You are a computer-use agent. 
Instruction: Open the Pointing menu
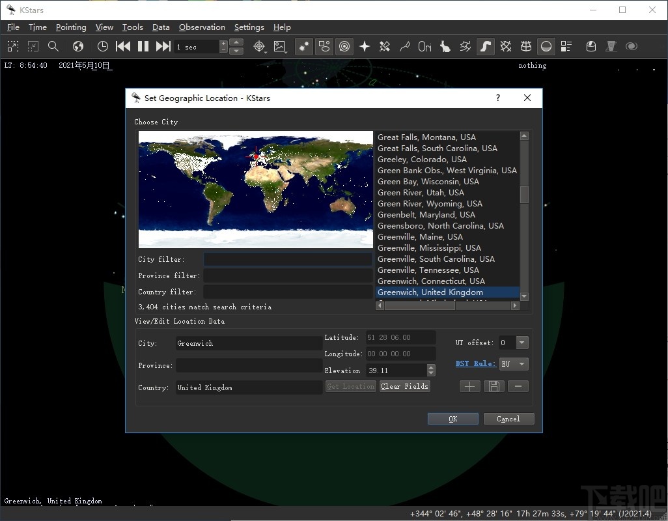click(71, 27)
